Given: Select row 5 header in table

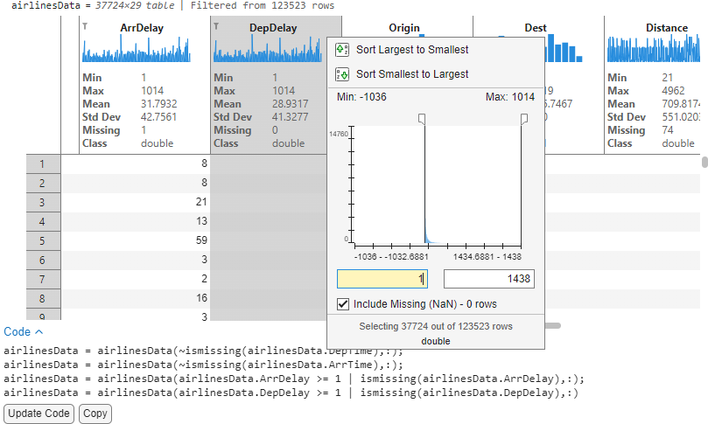Looking at the screenshot, I should point(42,240).
